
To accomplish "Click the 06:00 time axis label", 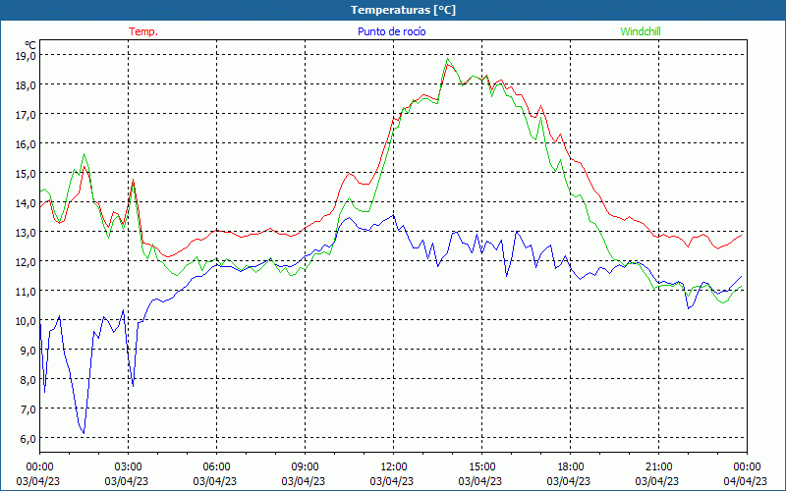I will tap(216, 467).
